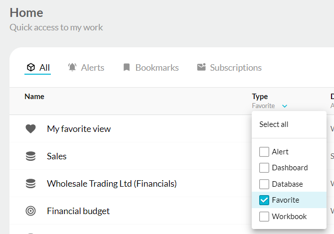Click the bell icon beside Alerts

pyautogui.click(x=72, y=67)
